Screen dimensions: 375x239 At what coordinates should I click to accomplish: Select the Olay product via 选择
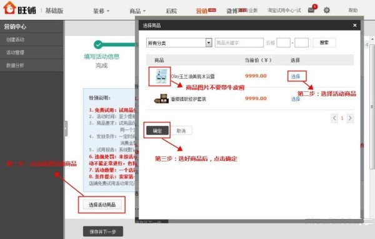(296, 76)
